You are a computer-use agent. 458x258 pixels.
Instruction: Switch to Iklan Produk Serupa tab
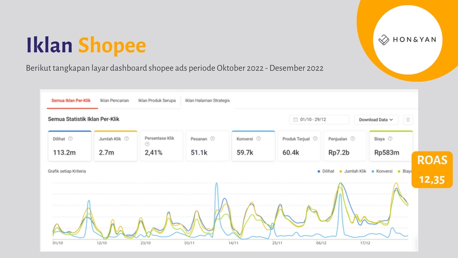157,101
